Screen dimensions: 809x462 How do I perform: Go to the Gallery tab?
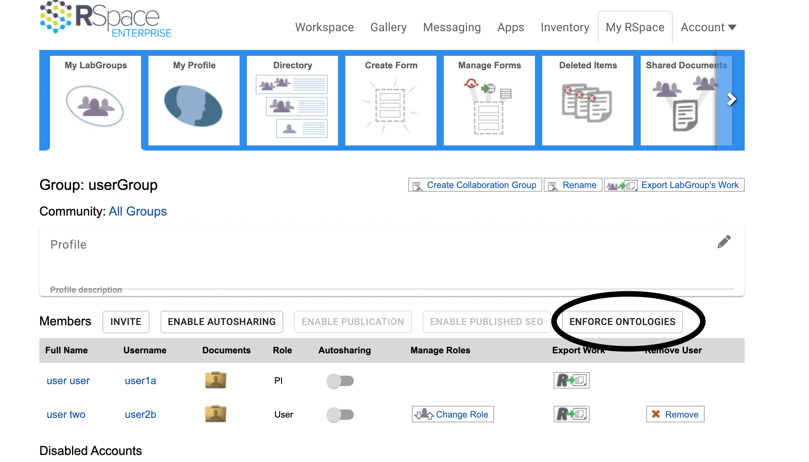388,27
